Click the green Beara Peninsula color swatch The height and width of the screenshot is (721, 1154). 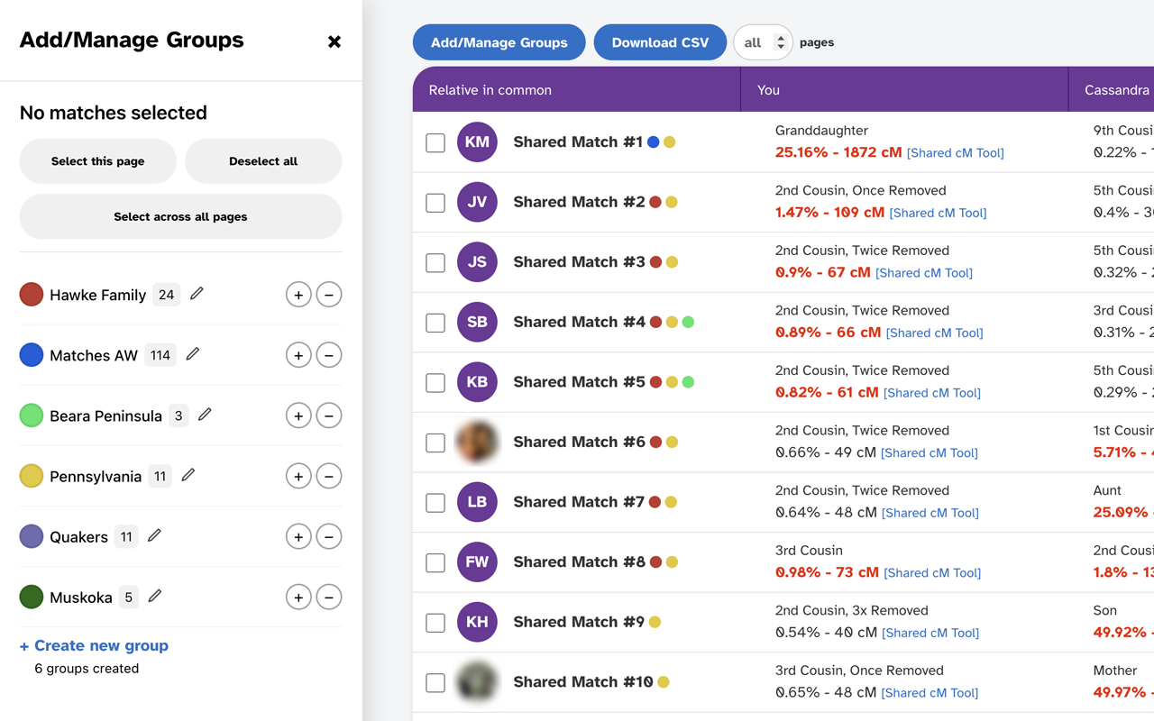32,415
